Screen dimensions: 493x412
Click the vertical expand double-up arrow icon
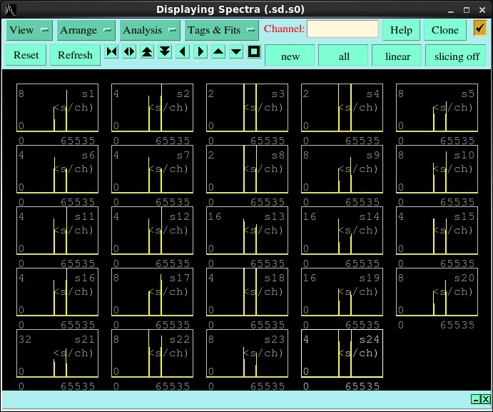click(x=147, y=51)
